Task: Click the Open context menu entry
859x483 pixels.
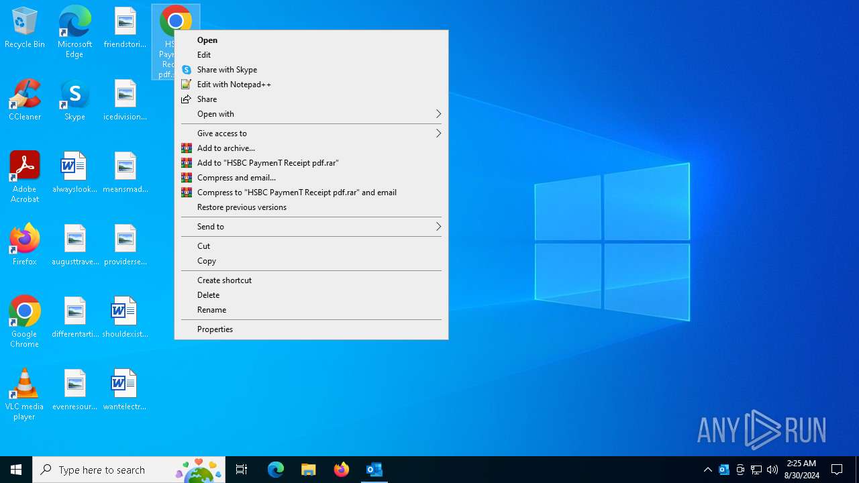Action: pyautogui.click(x=311, y=40)
